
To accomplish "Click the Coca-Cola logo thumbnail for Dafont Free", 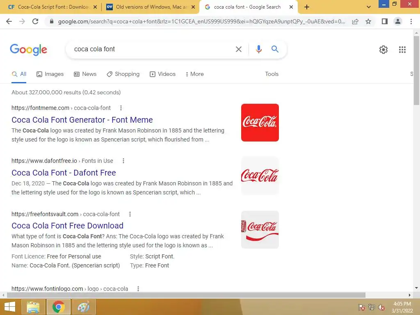I will (260, 176).
